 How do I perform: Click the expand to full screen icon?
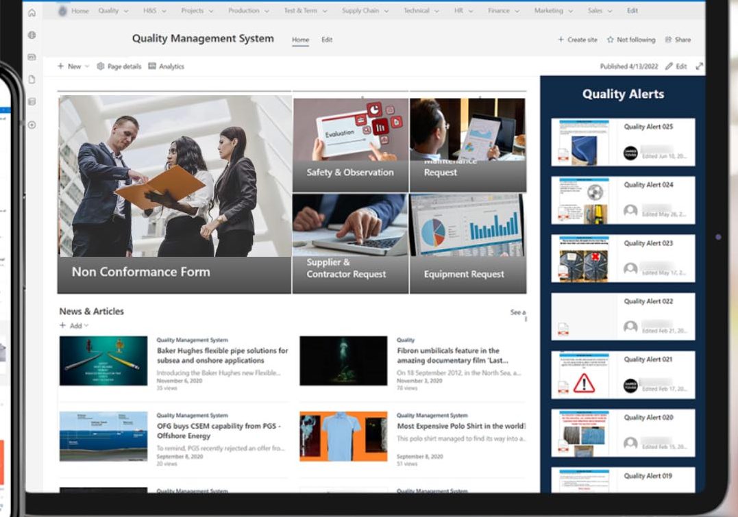click(700, 66)
